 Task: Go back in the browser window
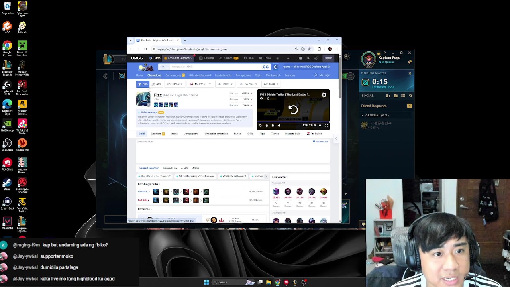pyautogui.click(x=131, y=49)
